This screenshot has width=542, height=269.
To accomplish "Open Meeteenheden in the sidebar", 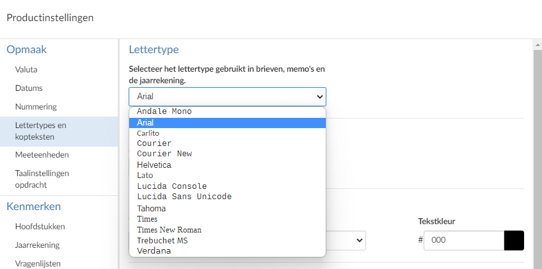I will tap(42, 154).
